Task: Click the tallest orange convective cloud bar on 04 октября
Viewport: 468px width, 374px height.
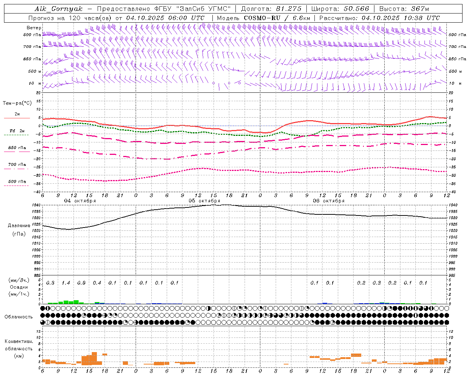Action: click(94, 358)
